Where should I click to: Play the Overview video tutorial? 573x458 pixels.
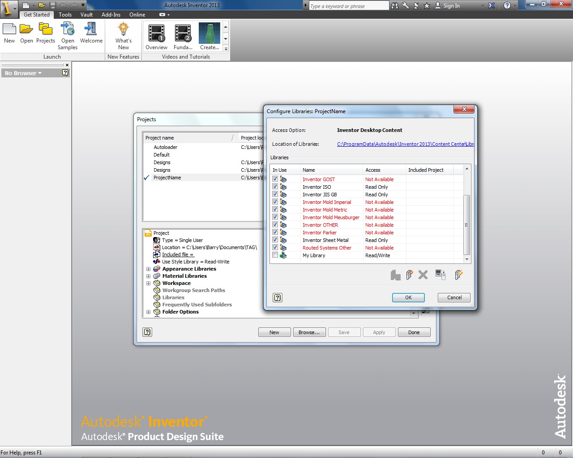pyautogui.click(x=156, y=34)
